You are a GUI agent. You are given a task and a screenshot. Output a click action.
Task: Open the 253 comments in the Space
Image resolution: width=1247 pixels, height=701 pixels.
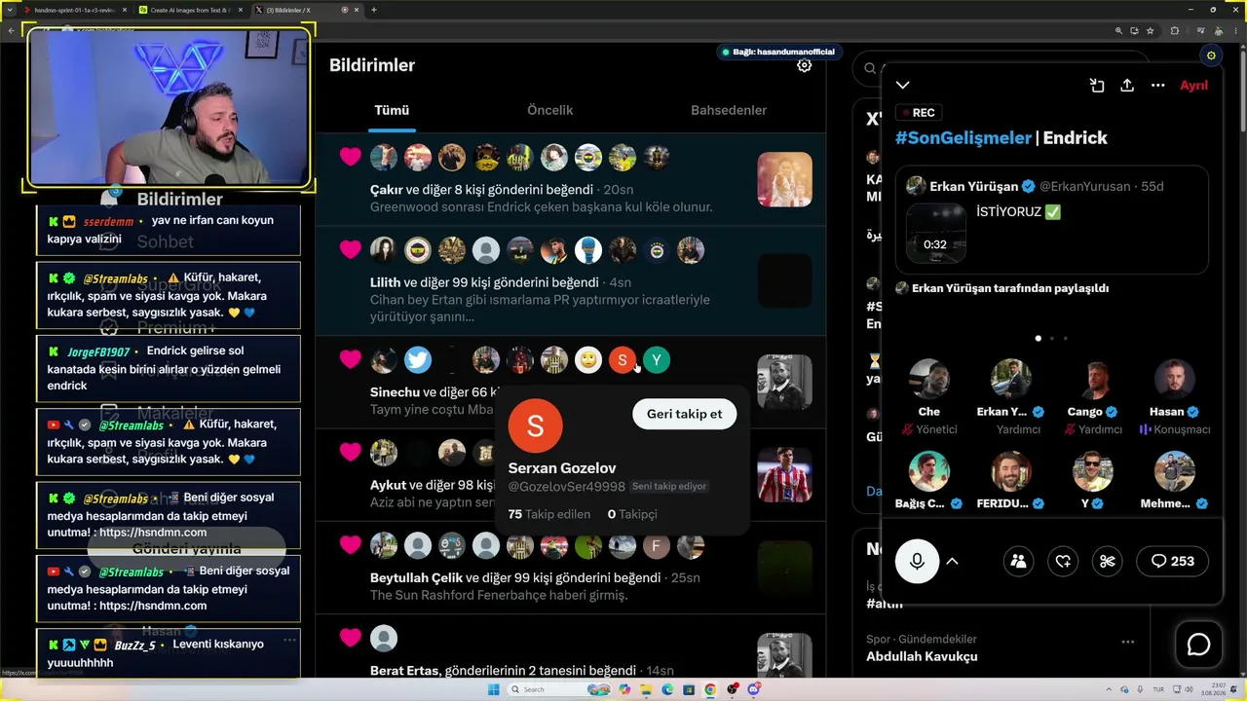(1172, 561)
